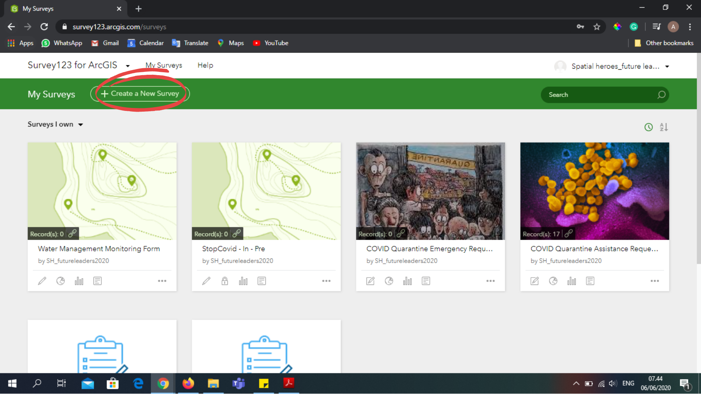Open collaborate icon for COVID Quarantine Assistance survey
701x394 pixels.
click(553, 281)
